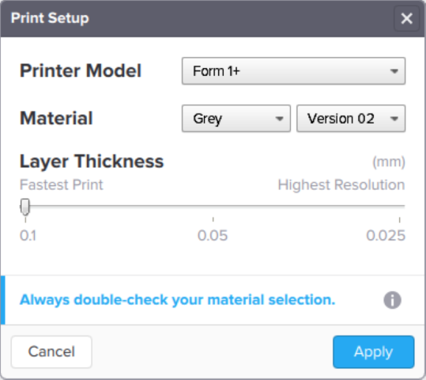
Task: Click the arrow on the Version 02 combo
Action: 394,119
